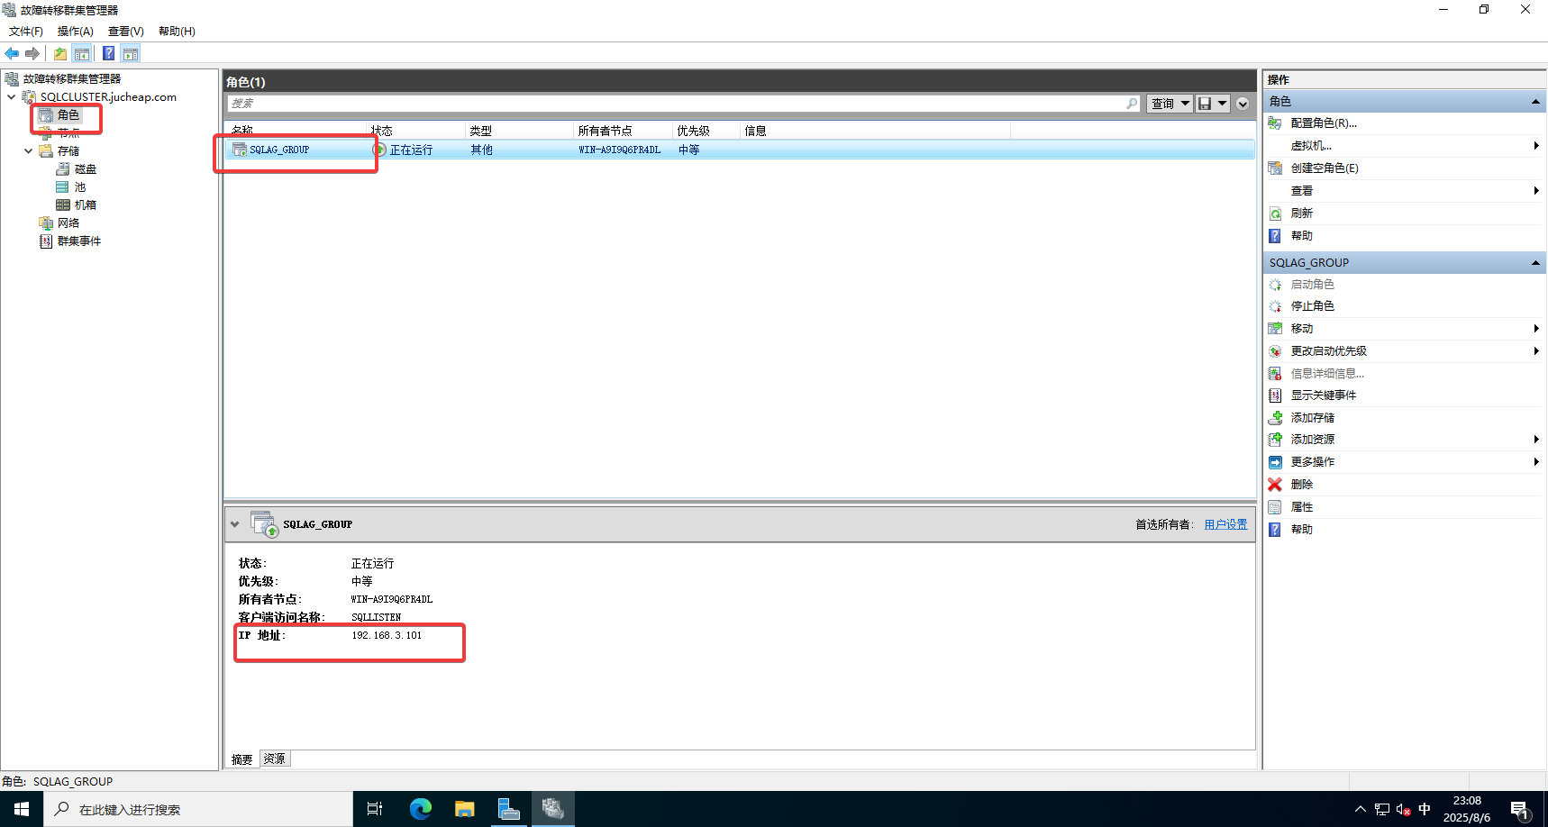Image resolution: width=1548 pixels, height=827 pixels.
Task: Click the Back arrow toolbar icon
Action: [x=12, y=54]
